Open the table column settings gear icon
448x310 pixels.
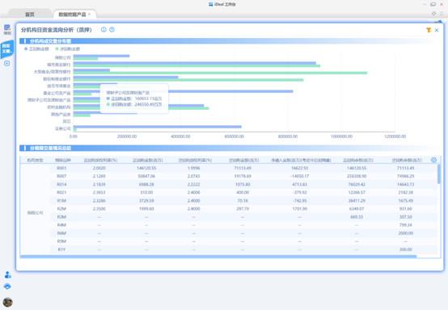coord(433,160)
